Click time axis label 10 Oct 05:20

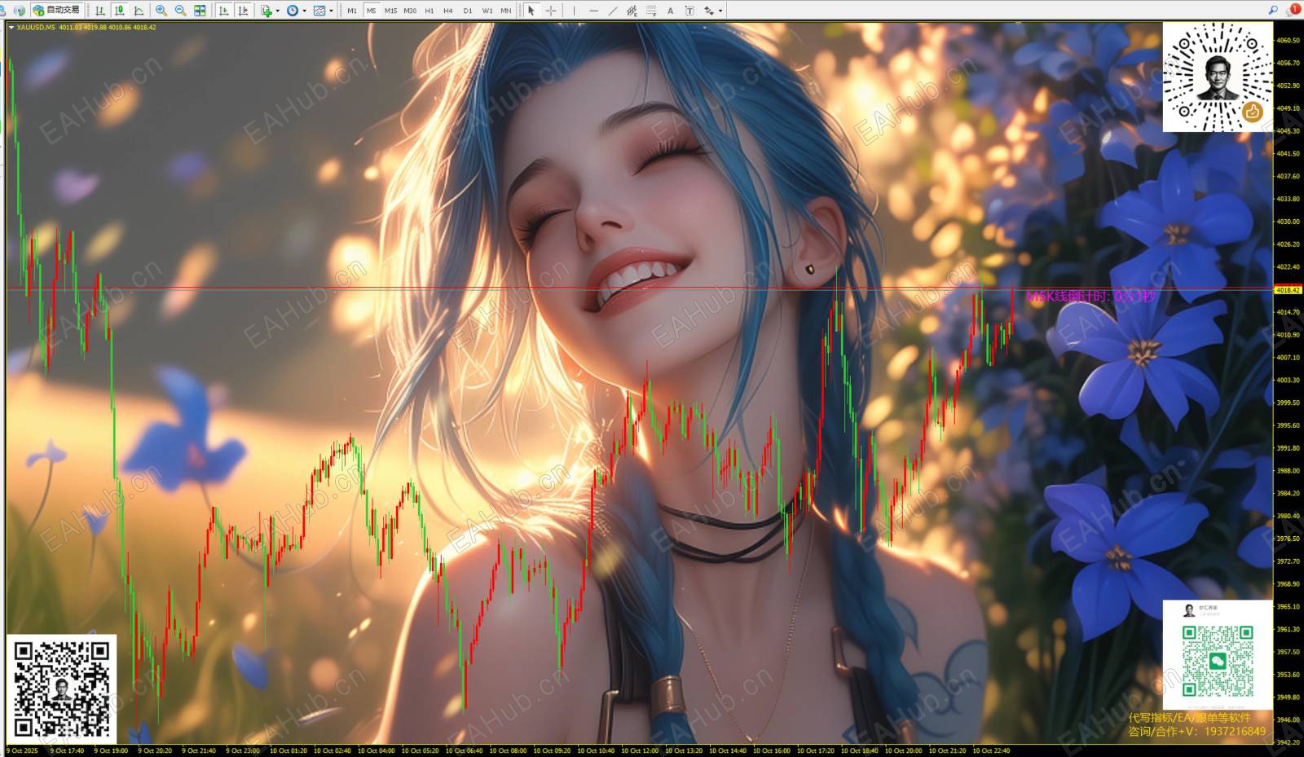click(421, 751)
